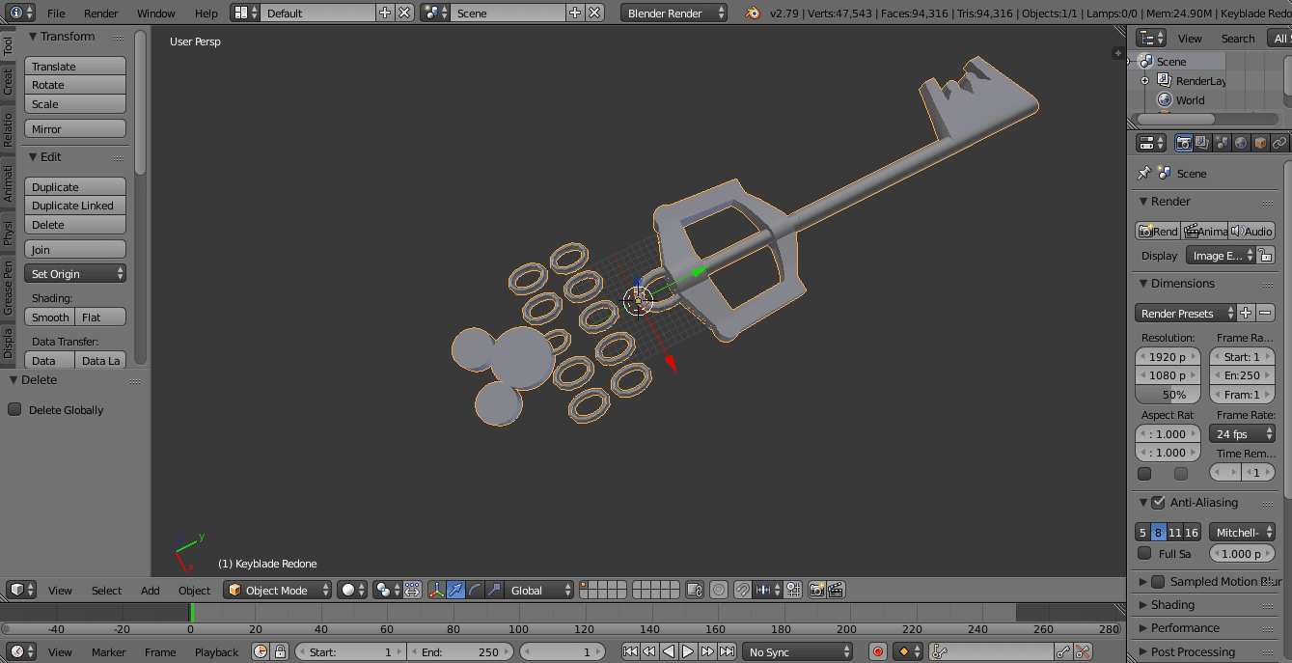Enable the Delete Globally checkbox
The image size is (1292, 663).
point(14,409)
